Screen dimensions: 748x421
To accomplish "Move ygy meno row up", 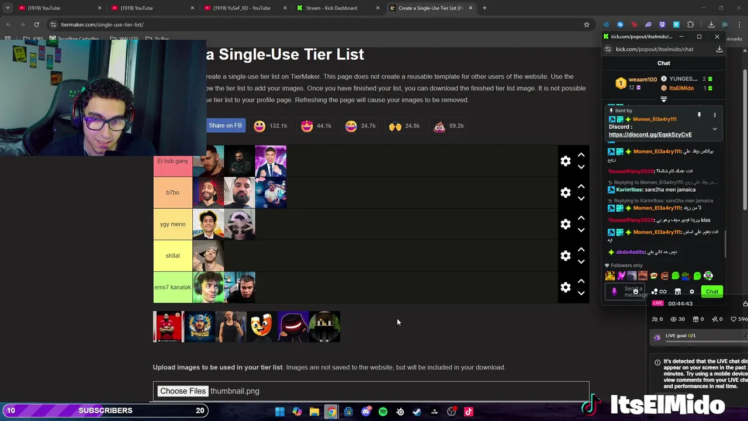I will pos(581,218).
